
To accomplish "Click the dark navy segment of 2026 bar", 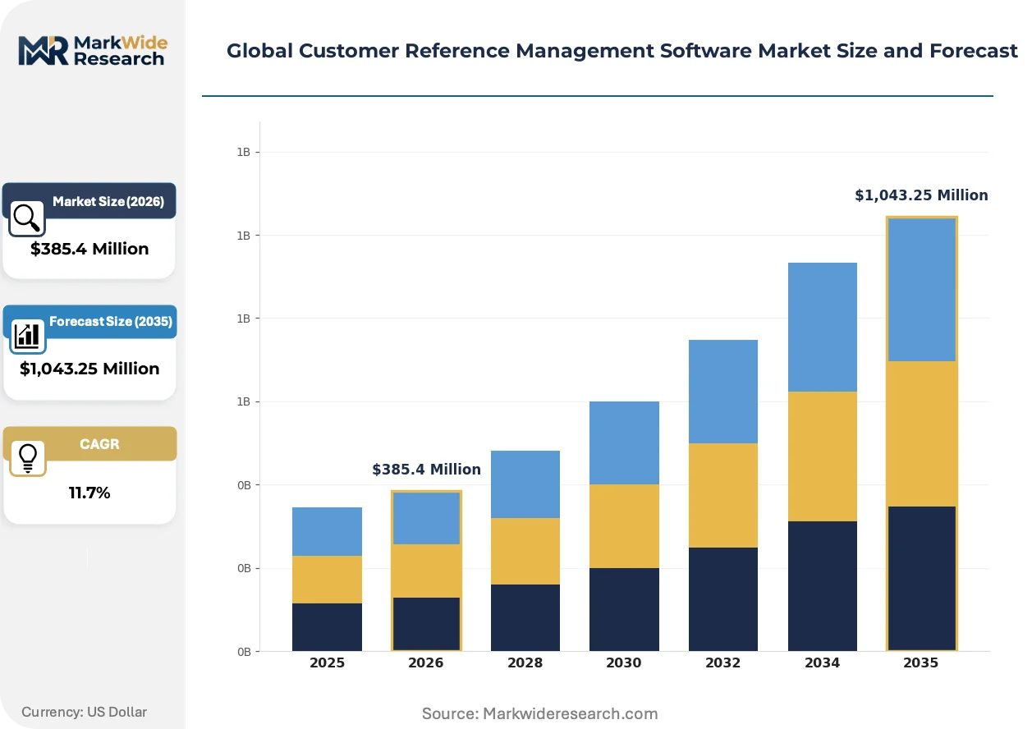I will 426,624.
